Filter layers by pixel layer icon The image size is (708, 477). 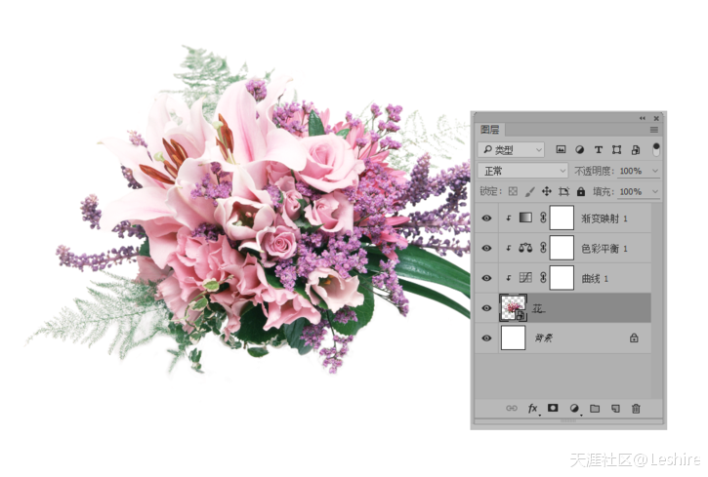[561, 149]
